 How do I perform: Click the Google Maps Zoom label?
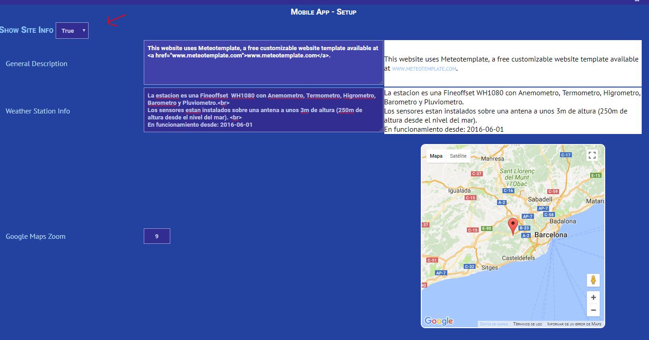[36, 236]
